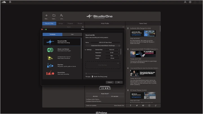Click the OK button
This screenshot has height=114, width=203.
pyautogui.click(x=119, y=82)
